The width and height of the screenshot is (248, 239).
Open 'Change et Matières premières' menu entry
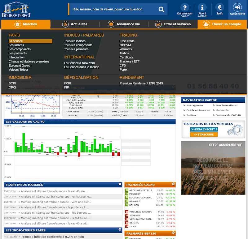(x=29, y=61)
